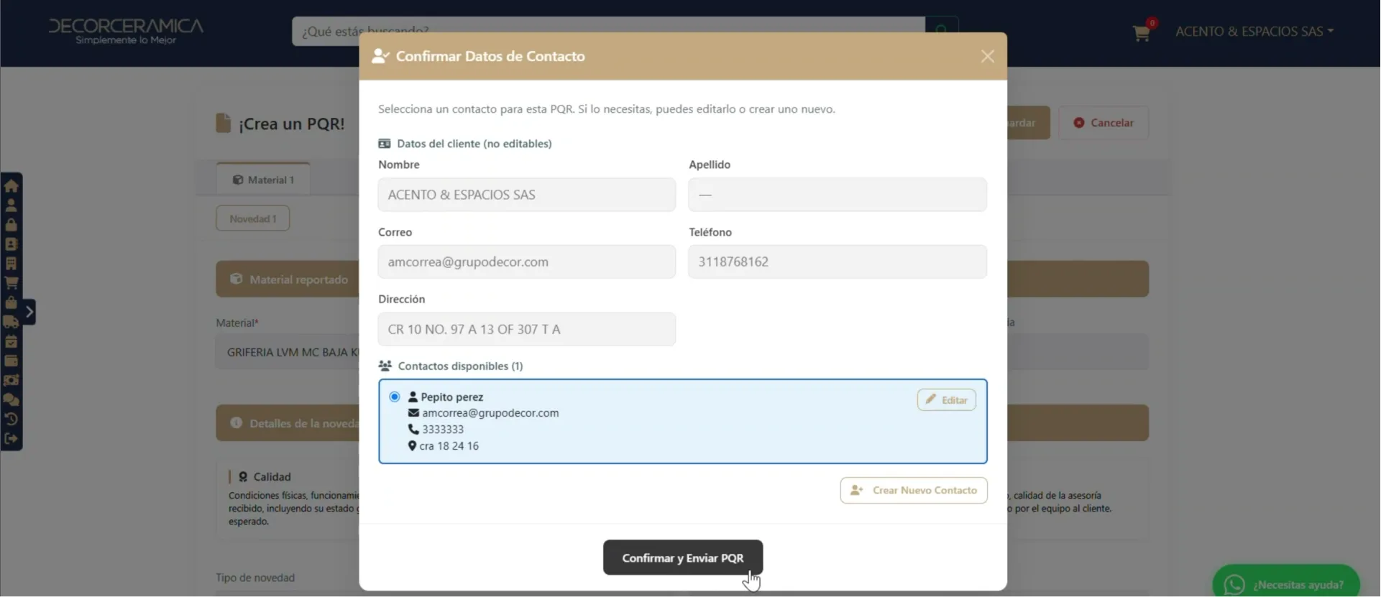Click the Dirección field CR 10 NO. 97

(x=527, y=329)
